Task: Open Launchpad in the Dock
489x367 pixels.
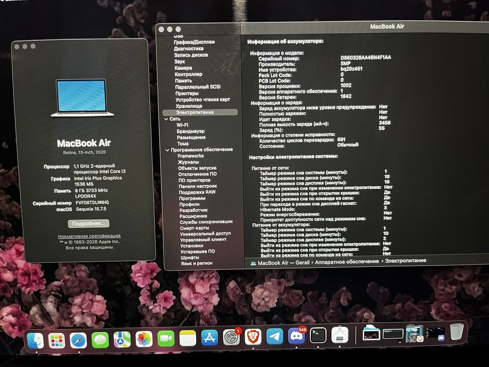Action: click(57, 340)
